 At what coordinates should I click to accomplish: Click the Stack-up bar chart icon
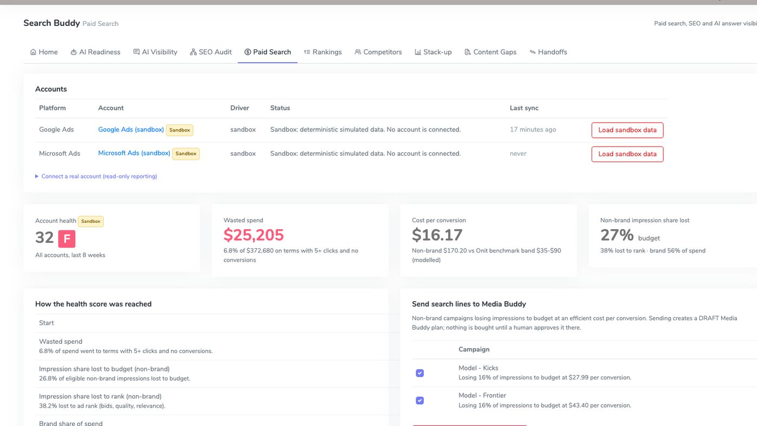point(418,52)
